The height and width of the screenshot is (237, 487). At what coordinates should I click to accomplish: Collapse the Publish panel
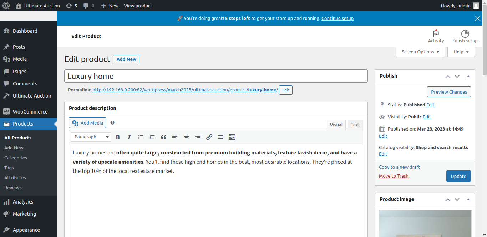468,76
